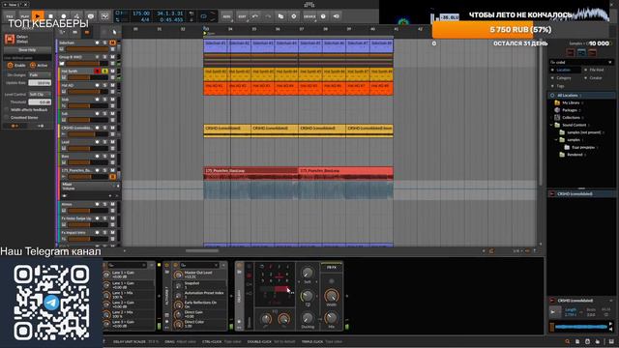Viewport: 619px width, 348px height.
Task: Open the On Changes Fade dropdown
Action: pyautogui.click(x=40, y=75)
